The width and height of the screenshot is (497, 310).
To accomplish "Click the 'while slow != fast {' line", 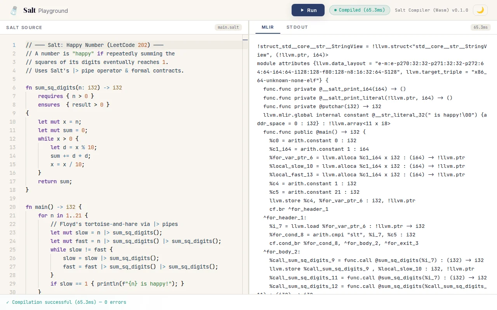I will point(82,250).
